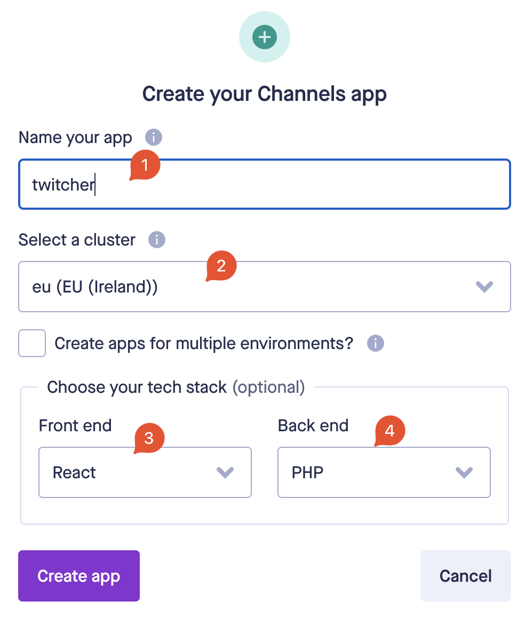Click the chevron in the React selector
The image size is (525, 617).
click(x=225, y=472)
